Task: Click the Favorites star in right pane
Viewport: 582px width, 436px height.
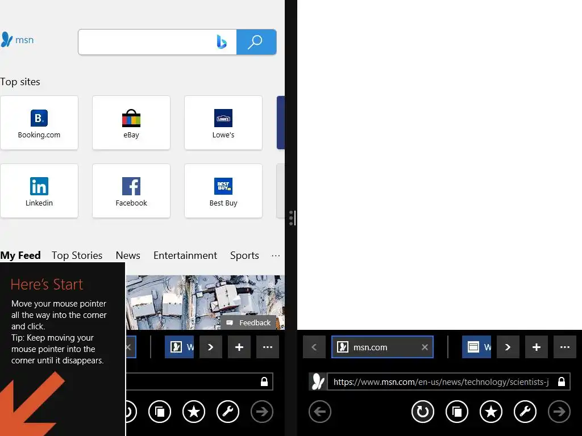Action: (x=491, y=412)
